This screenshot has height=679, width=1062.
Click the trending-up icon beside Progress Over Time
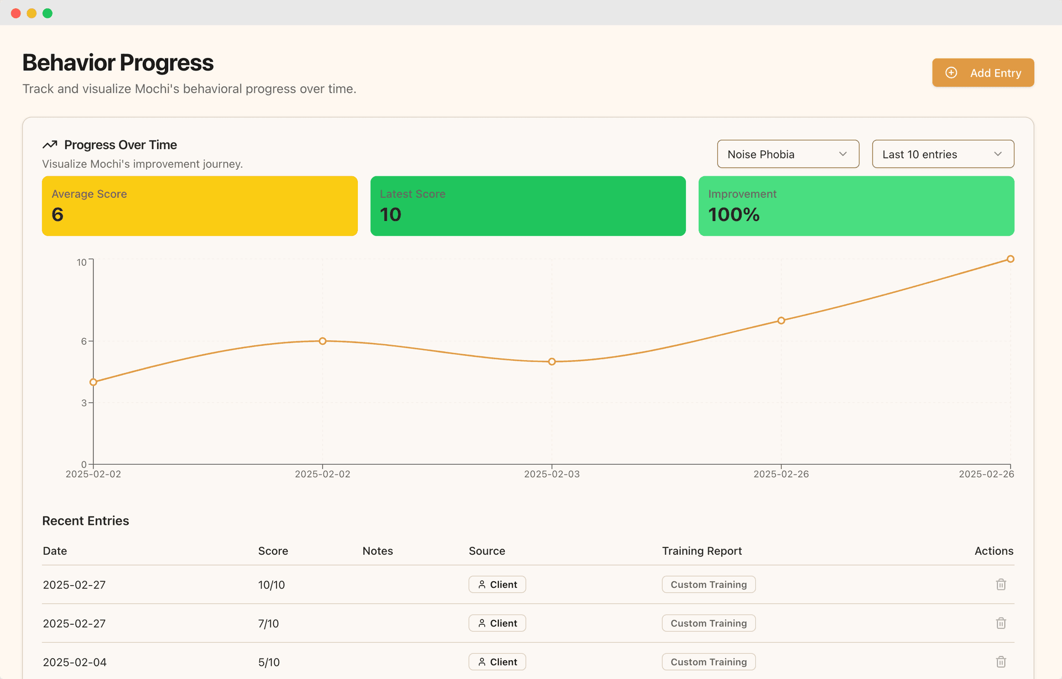click(x=50, y=144)
